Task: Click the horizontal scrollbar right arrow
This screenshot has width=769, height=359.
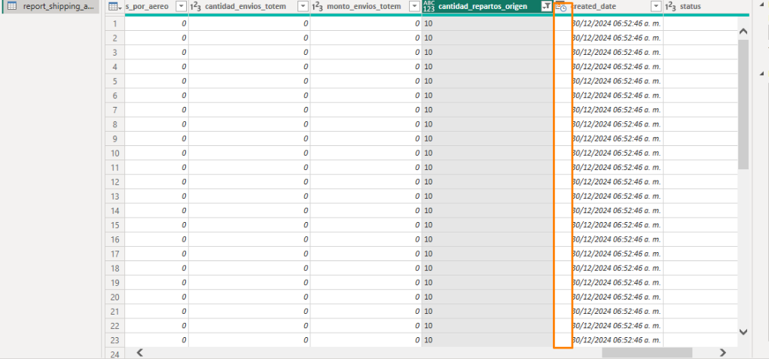Action: 722,352
